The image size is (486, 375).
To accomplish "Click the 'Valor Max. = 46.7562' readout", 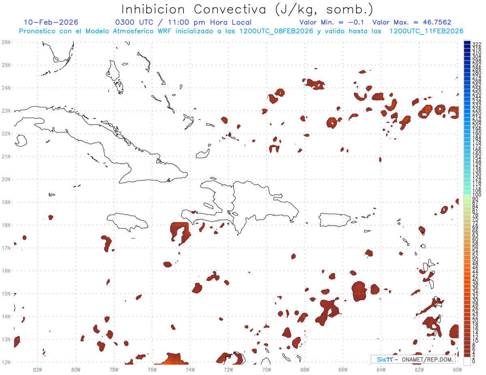I will pos(412,22).
